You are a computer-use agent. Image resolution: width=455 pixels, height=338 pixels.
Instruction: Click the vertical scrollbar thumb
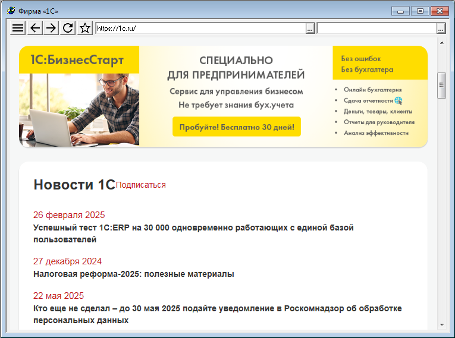click(x=442, y=86)
